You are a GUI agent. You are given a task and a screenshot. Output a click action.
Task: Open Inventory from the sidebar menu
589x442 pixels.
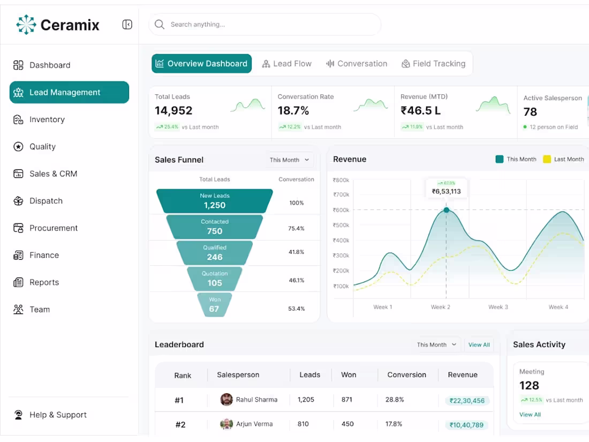pos(69,119)
